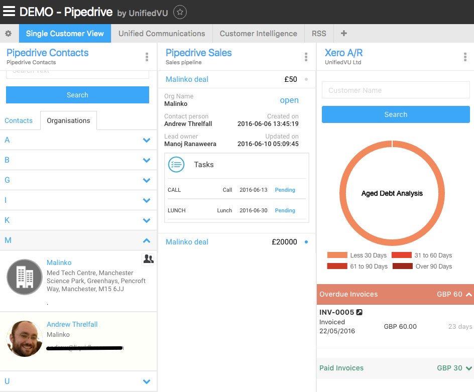Click the Pipedrive Sales panel title
This screenshot has width=474, height=392.
[x=199, y=53]
